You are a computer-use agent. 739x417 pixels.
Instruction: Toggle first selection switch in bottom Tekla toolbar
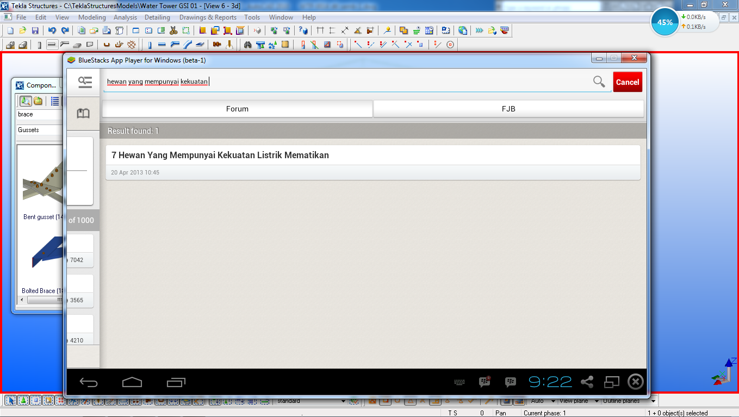tap(10, 401)
